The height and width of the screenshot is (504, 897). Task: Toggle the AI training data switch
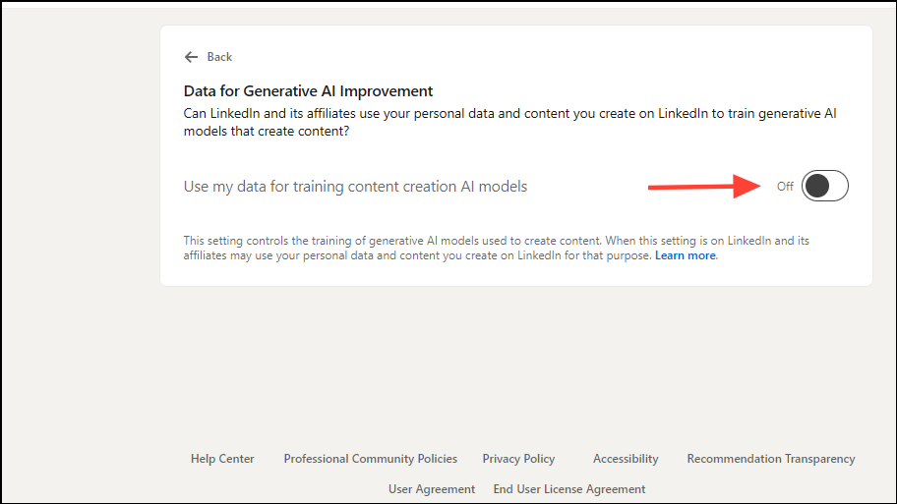pyautogui.click(x=824, y=186)
